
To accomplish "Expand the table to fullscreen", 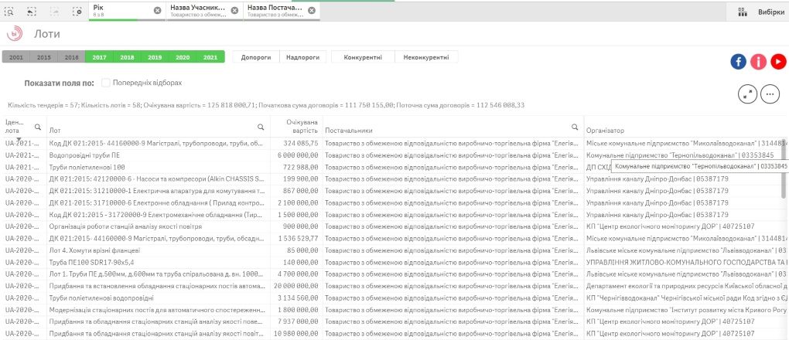I will (747, 93).
